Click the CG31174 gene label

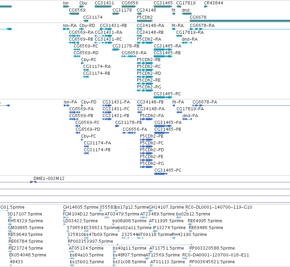(x=93, y=17)
